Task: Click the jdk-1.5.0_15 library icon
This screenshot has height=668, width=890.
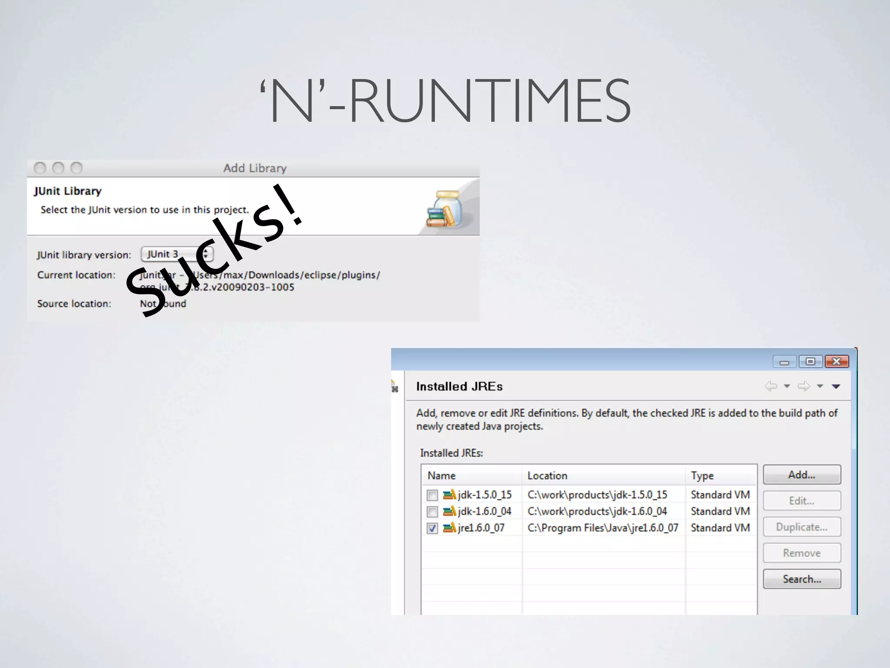Action: [x=449, y=494]
